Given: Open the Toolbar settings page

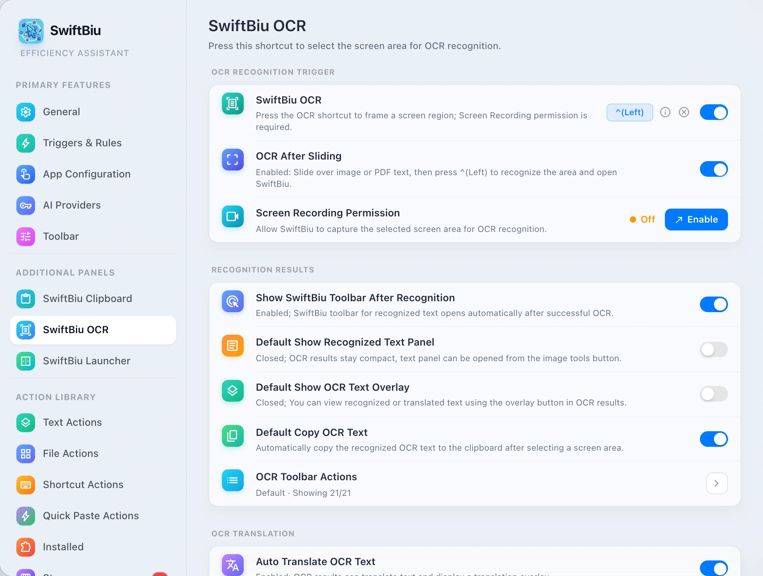Looking at the screenshot, I should [x=93, y=237].
